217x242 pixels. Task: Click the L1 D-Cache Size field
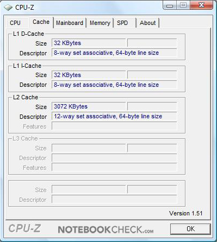(x=89, y=43)
